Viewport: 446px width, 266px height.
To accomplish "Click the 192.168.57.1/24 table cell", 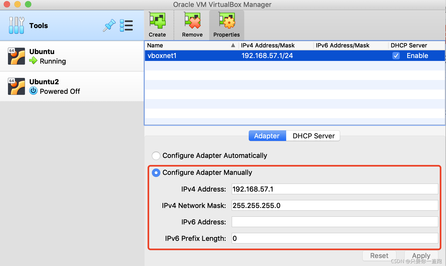I will [x=267, y=56].
